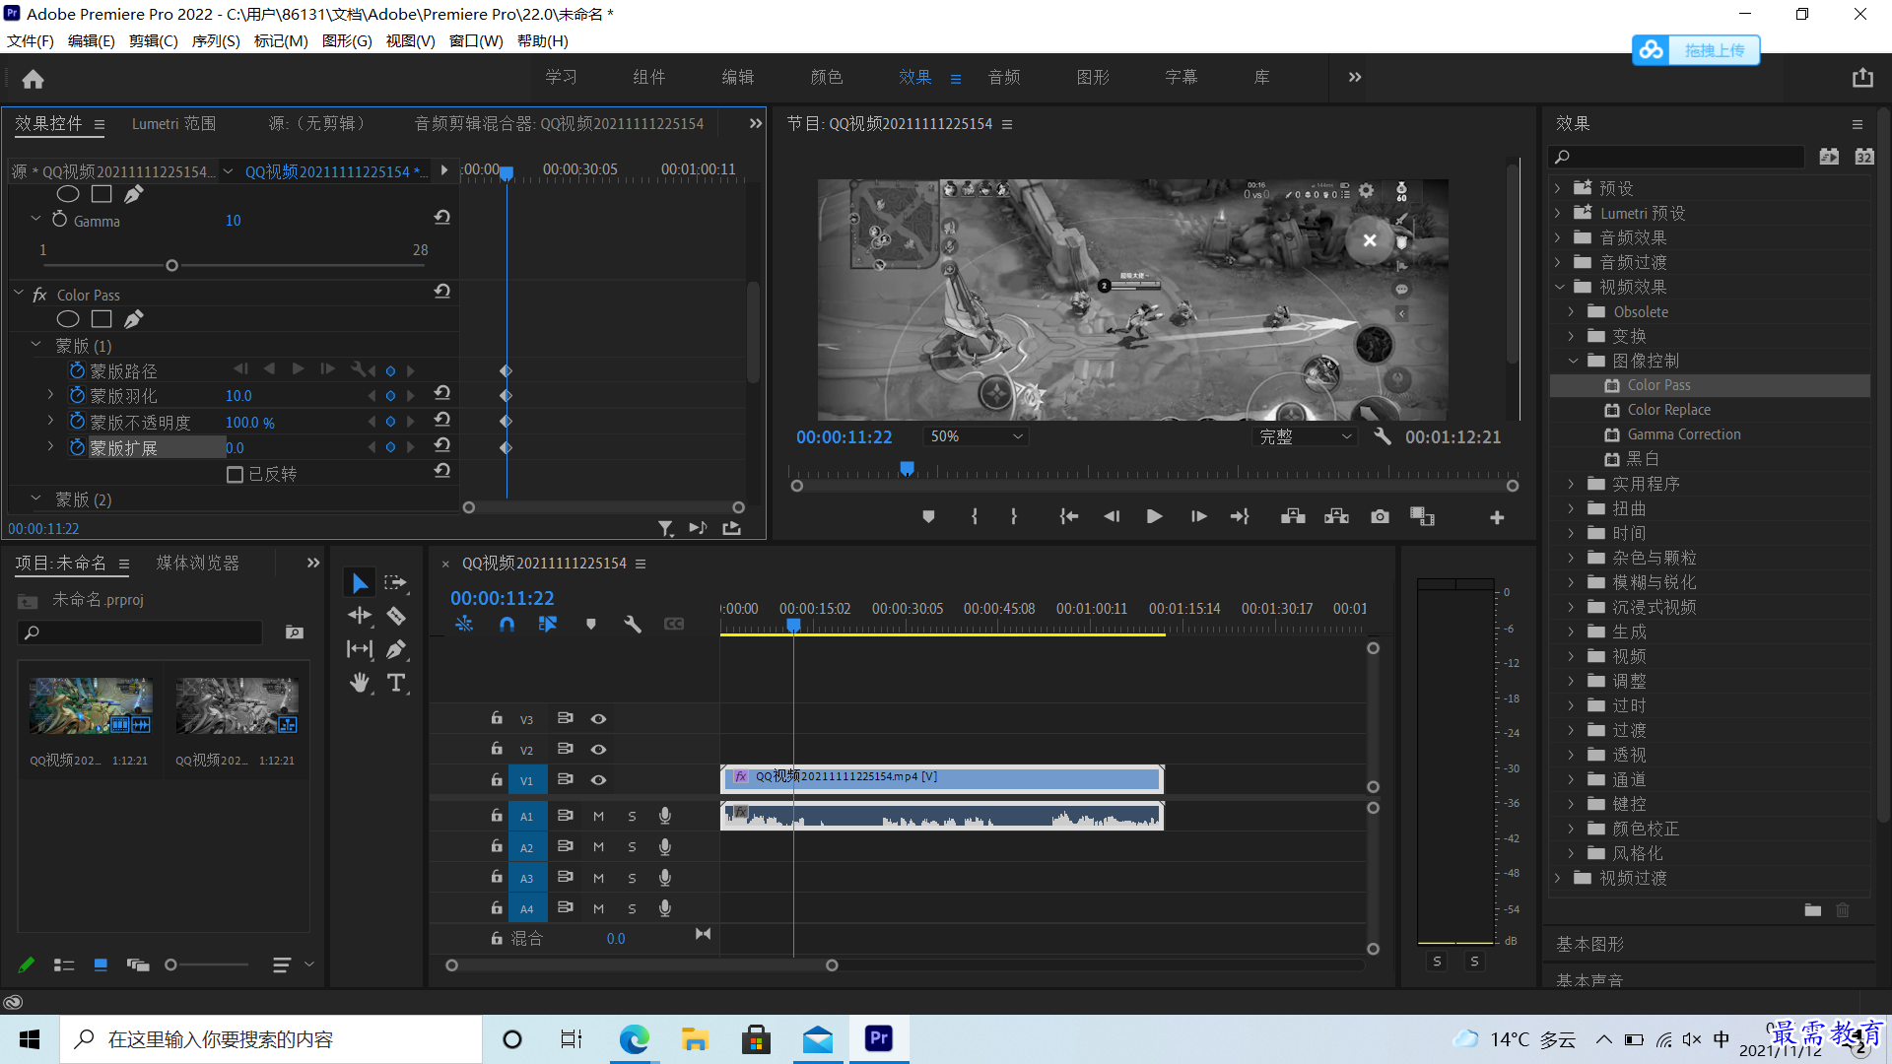Switch to the Lumetri 范围 tab
Viewport: 1892px width, 1064px height.
point(173,123)
